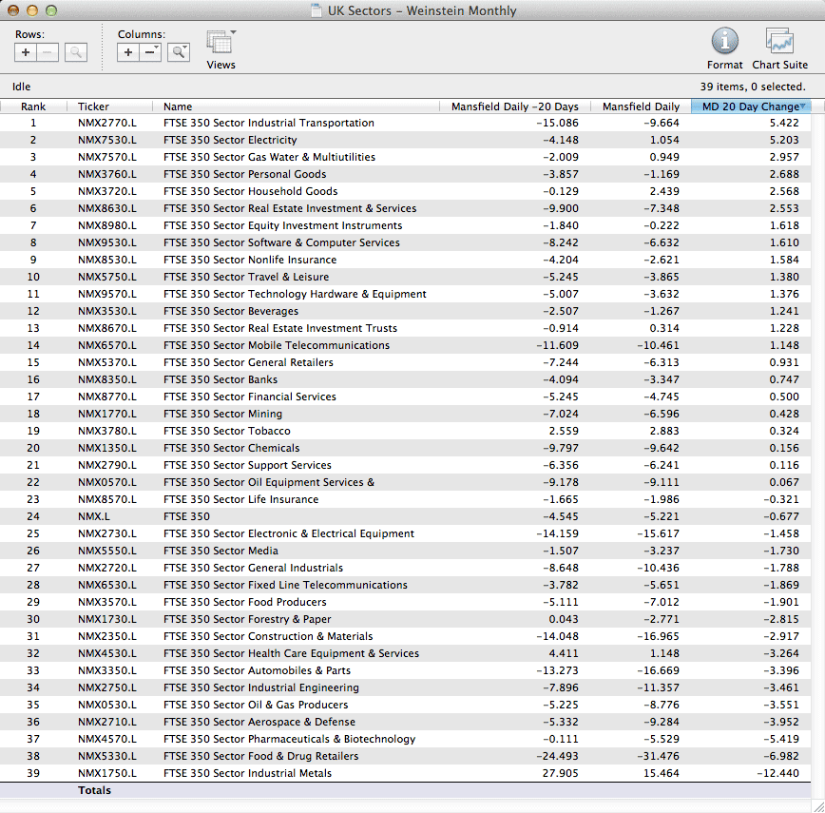Screen dimensions: 825x813
Task: Open the Format info panel
Action: click(x=724, y=46)
